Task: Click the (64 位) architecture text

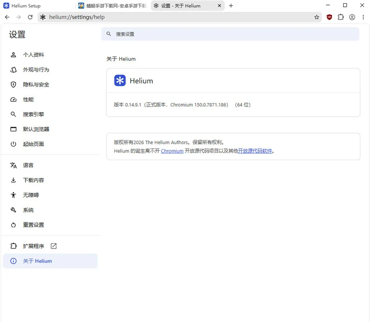Action: [x=242, y=105]
